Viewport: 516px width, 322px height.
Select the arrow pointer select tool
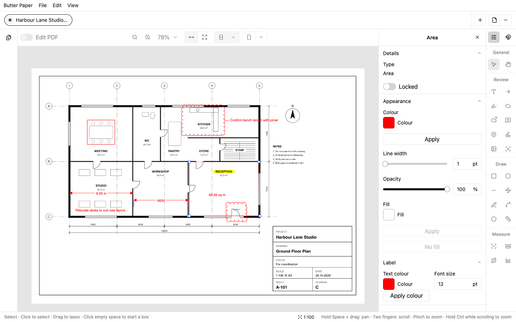click(494, 64)
